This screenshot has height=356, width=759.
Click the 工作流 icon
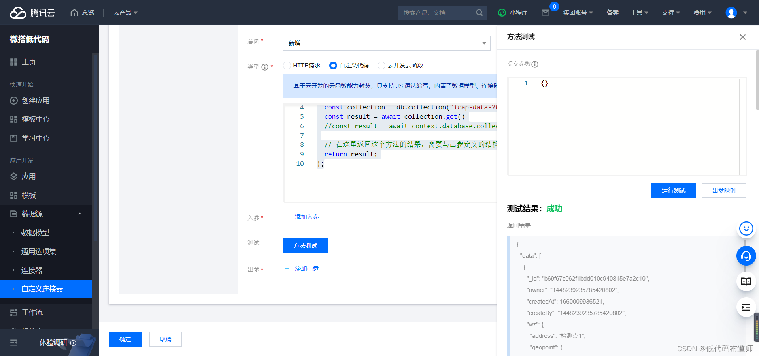coord(14,313)
